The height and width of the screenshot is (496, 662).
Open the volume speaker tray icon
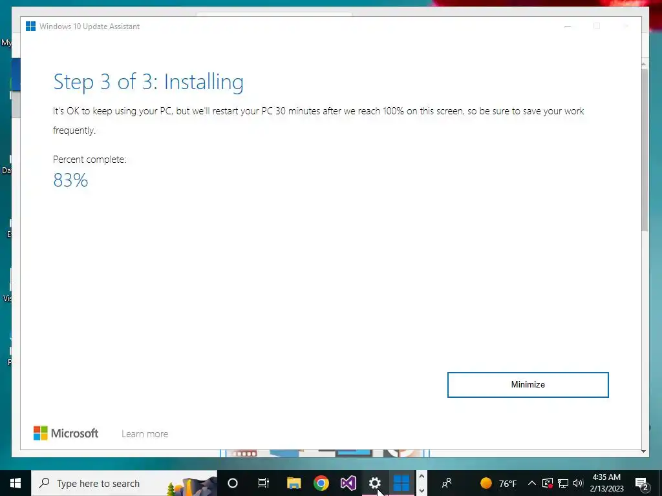pyautogui.click(x=578, y=483)
